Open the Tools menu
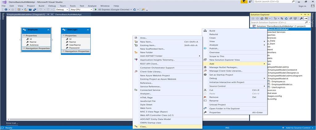 (x=73, y=6)
